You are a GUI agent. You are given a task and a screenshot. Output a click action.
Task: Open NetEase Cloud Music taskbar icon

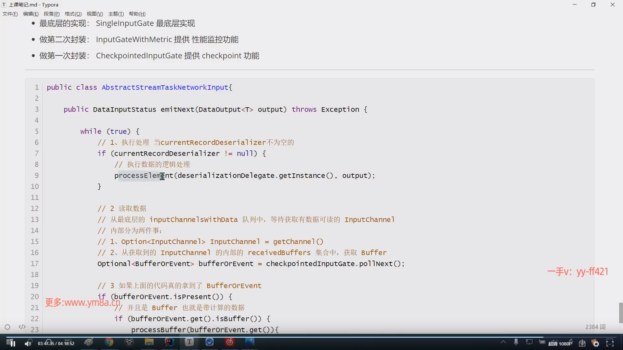click(230, 342)
